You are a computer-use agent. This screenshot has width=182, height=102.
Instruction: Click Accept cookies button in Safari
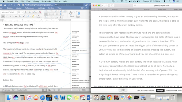(160, 91)
